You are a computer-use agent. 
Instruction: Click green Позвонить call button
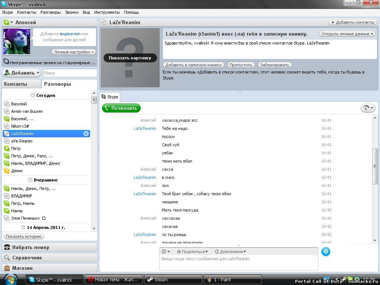click(x=121, y=108)
